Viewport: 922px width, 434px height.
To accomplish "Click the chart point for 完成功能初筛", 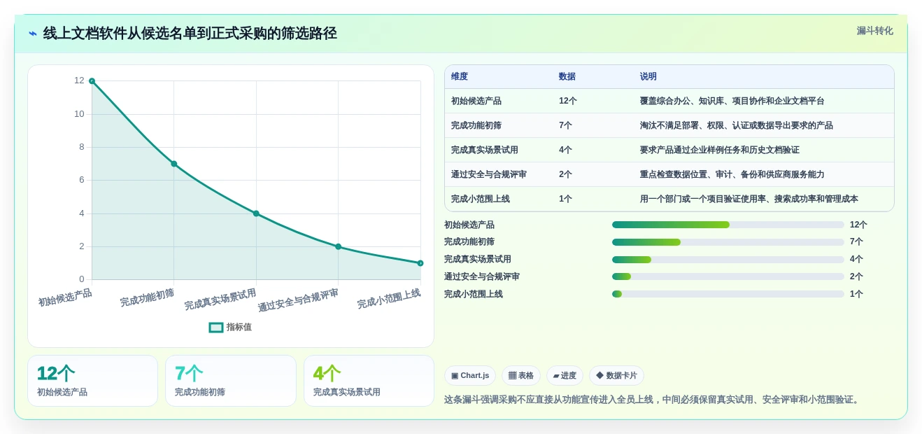I will tap(174, 164).
